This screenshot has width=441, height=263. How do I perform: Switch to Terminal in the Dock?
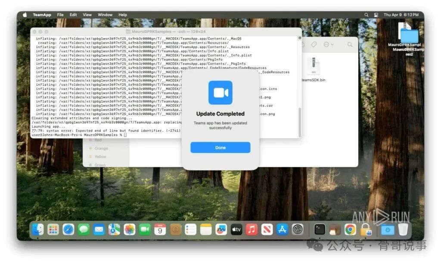click(x=320, y=229)
